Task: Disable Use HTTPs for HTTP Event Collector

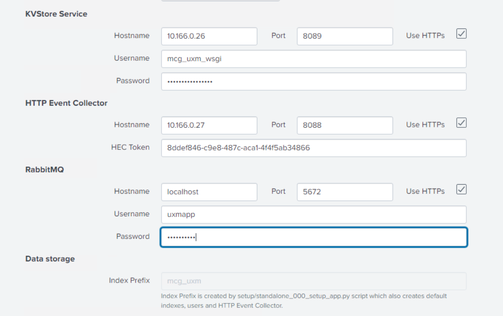Action: pos(461,123)
